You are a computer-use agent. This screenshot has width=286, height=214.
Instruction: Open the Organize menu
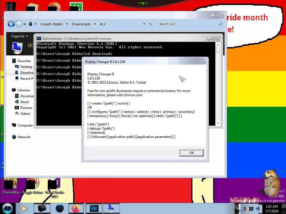pos(19,36)
